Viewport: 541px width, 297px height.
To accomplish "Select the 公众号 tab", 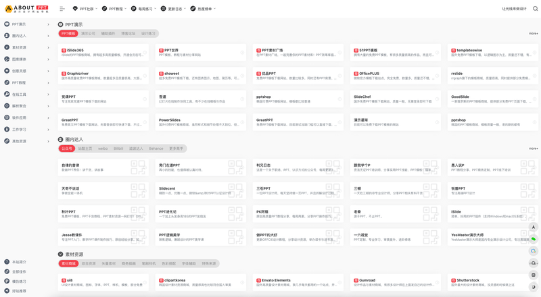I will point(67,148).
